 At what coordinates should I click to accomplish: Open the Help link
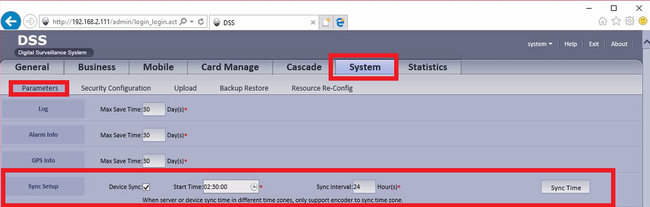tap(570, 44)
